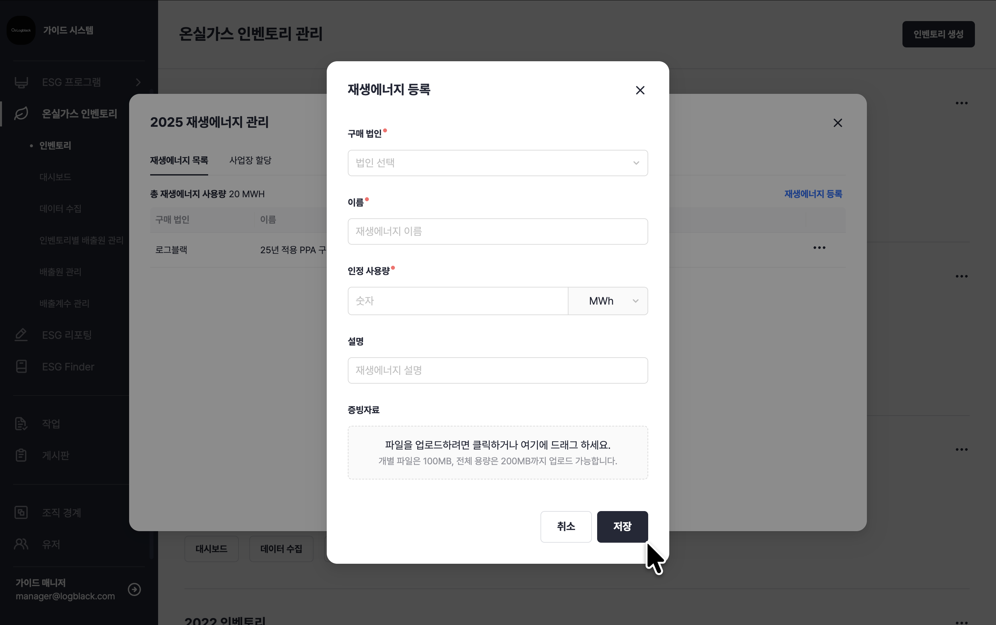Viewport: 996px width, 625px height.
Task: Open ESG Finder via its book icon
Action: pyautogui.click(x=21, y=367)
